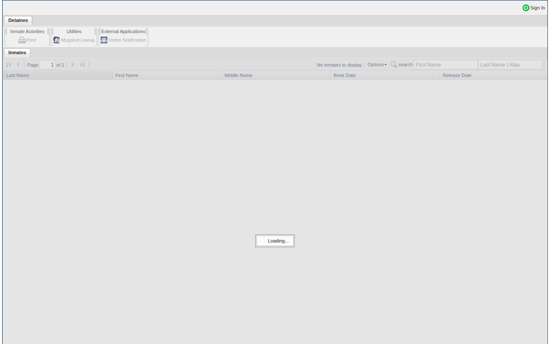Viewport: 550px width, 344px height.
Task: Focus the Last Name \ Alias field
Action: click(510, 65)
